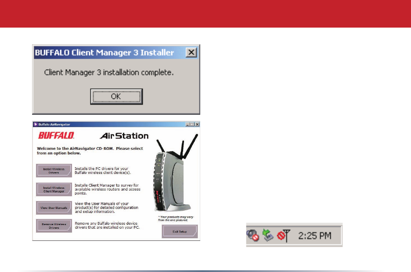Confirm installation complete with OK button
411x272 pixels.
tap(116, 96)
